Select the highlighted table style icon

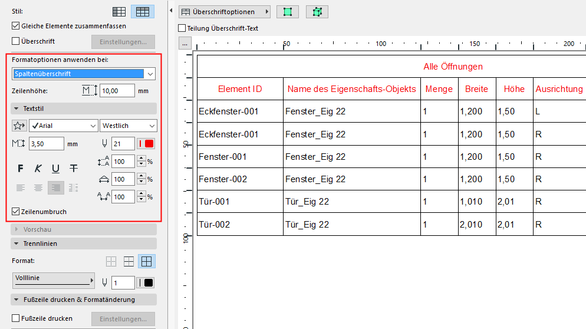[x=143, y=12]
